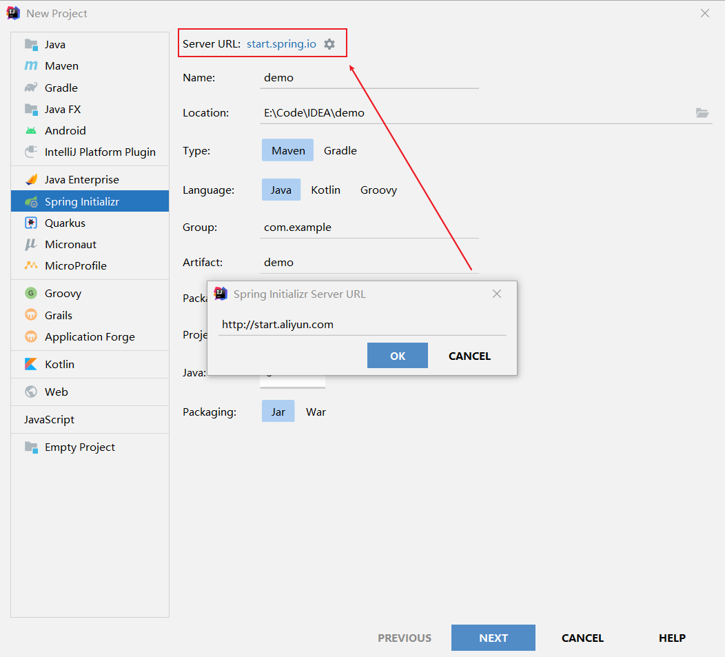Viewport: 725px width, 657px height.
Task: Choose Groovy as the language
Action: [x=378, y=190]
